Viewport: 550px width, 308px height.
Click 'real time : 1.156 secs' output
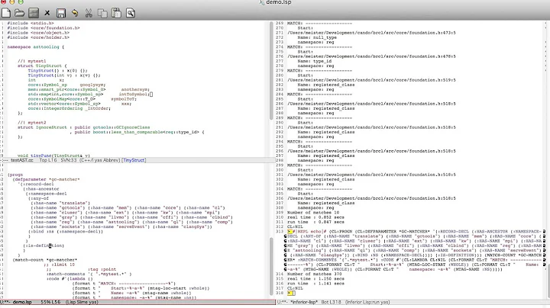315,279
